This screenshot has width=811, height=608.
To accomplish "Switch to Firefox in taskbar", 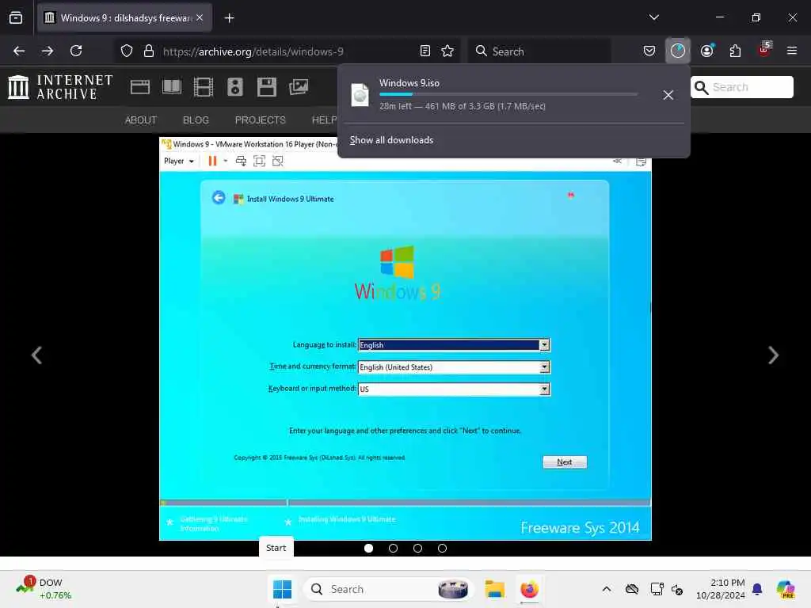I will coord(529,589).
